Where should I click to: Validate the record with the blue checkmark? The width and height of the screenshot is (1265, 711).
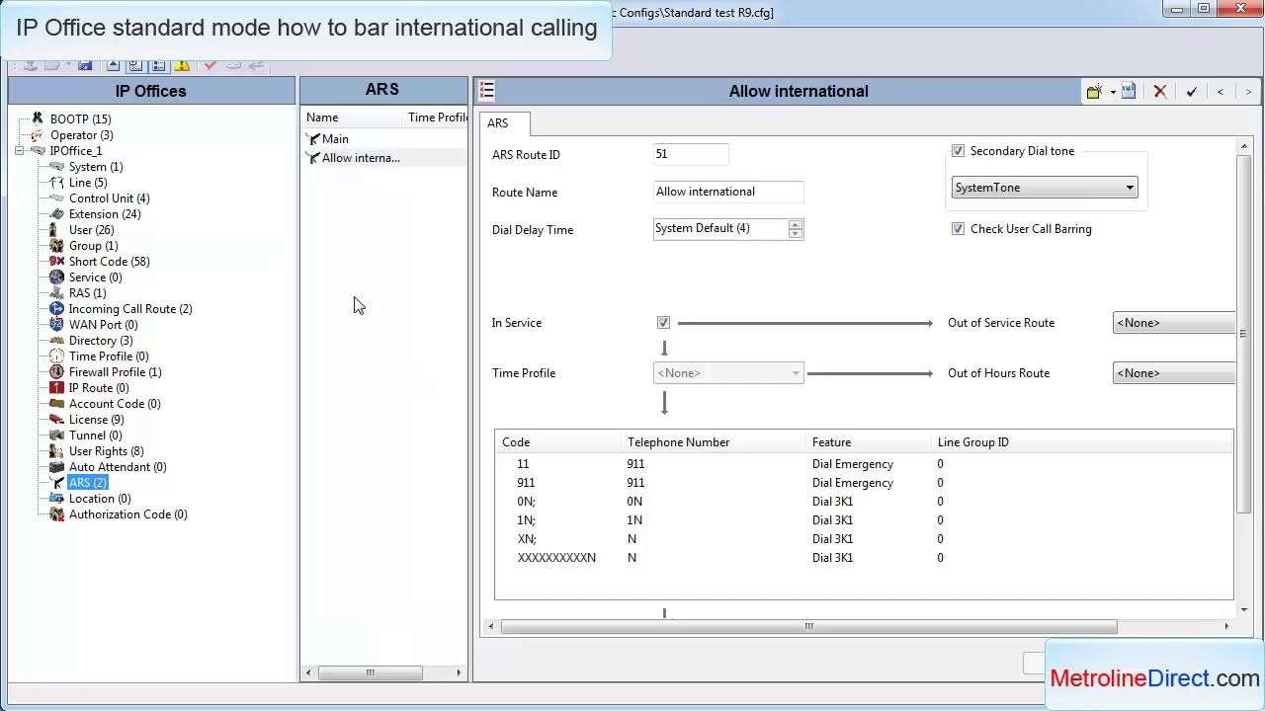[x=1192, y=91]
